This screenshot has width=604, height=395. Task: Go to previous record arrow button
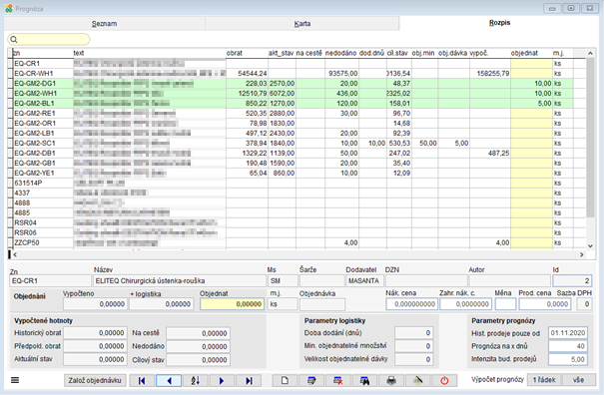[x=169, y=380]
